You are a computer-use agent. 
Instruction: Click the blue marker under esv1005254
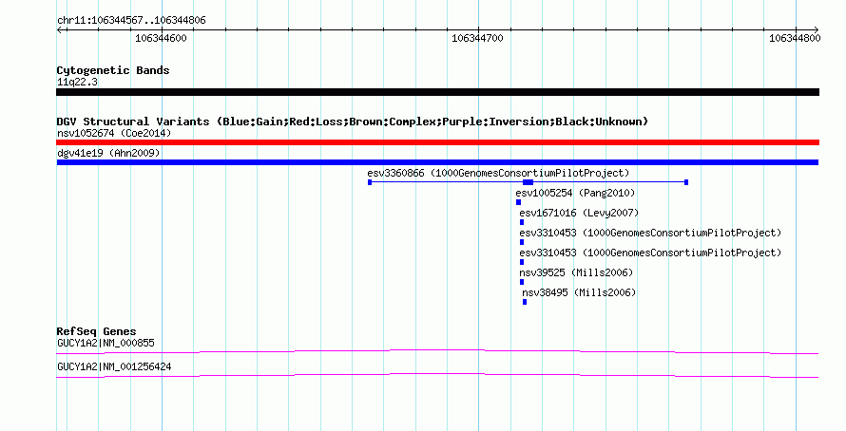click(518, 202)
